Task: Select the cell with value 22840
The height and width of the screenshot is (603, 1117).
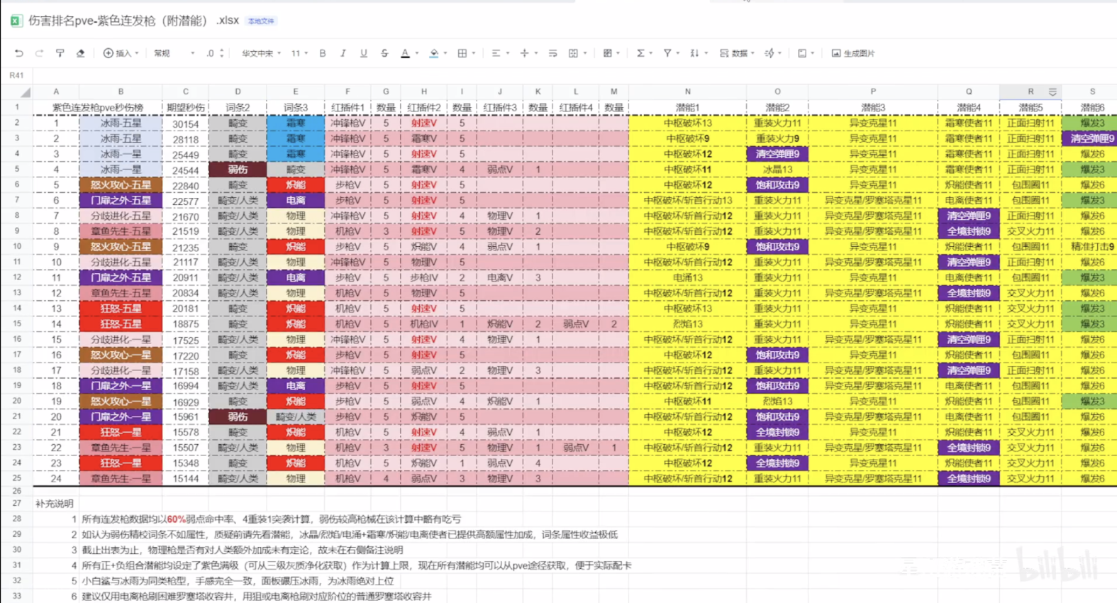Action: 186,186
